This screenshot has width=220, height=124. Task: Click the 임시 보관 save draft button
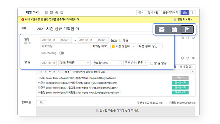[153, 13]
